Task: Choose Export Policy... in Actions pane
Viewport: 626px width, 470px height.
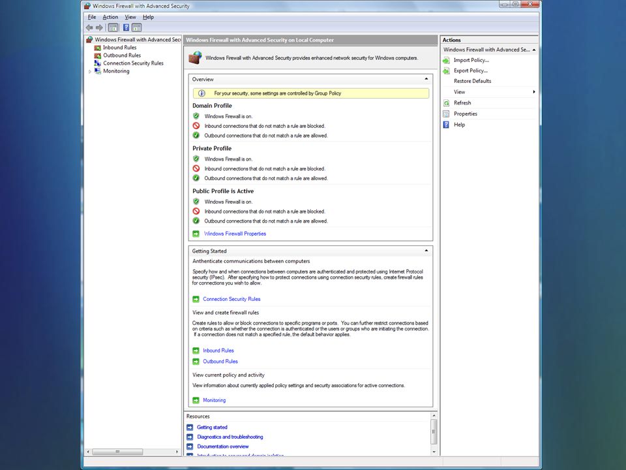Action: [471, 70]
